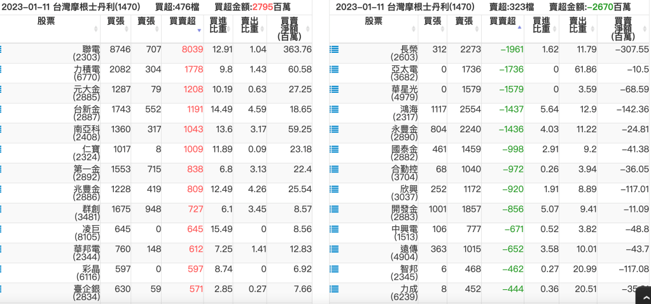
Task: Open the 力積電 (6770) stock entry
Action: tap(87, 73)
